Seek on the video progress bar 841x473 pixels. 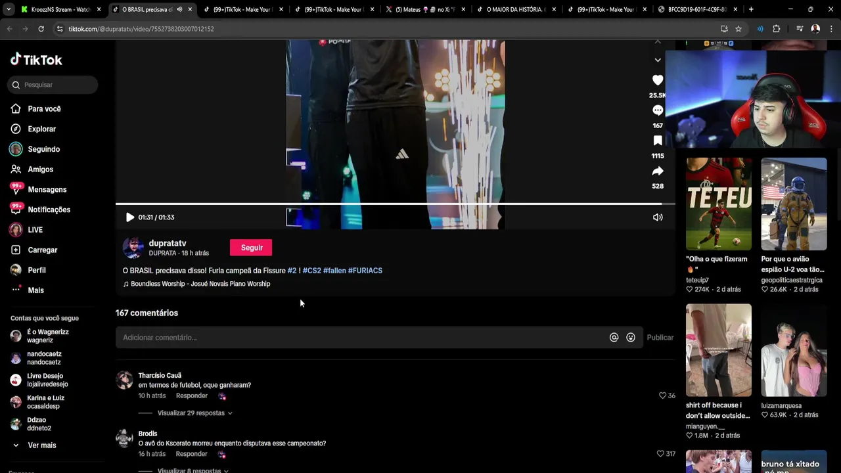(x=395, y=204)
